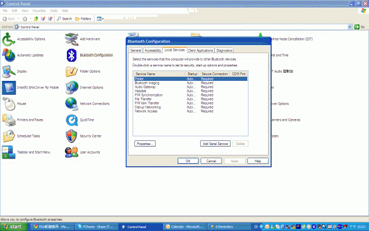Click the Search toolbar button
The width and height of the screenshot is (369, 231).
pyautogui.click(x=65, y=18)
